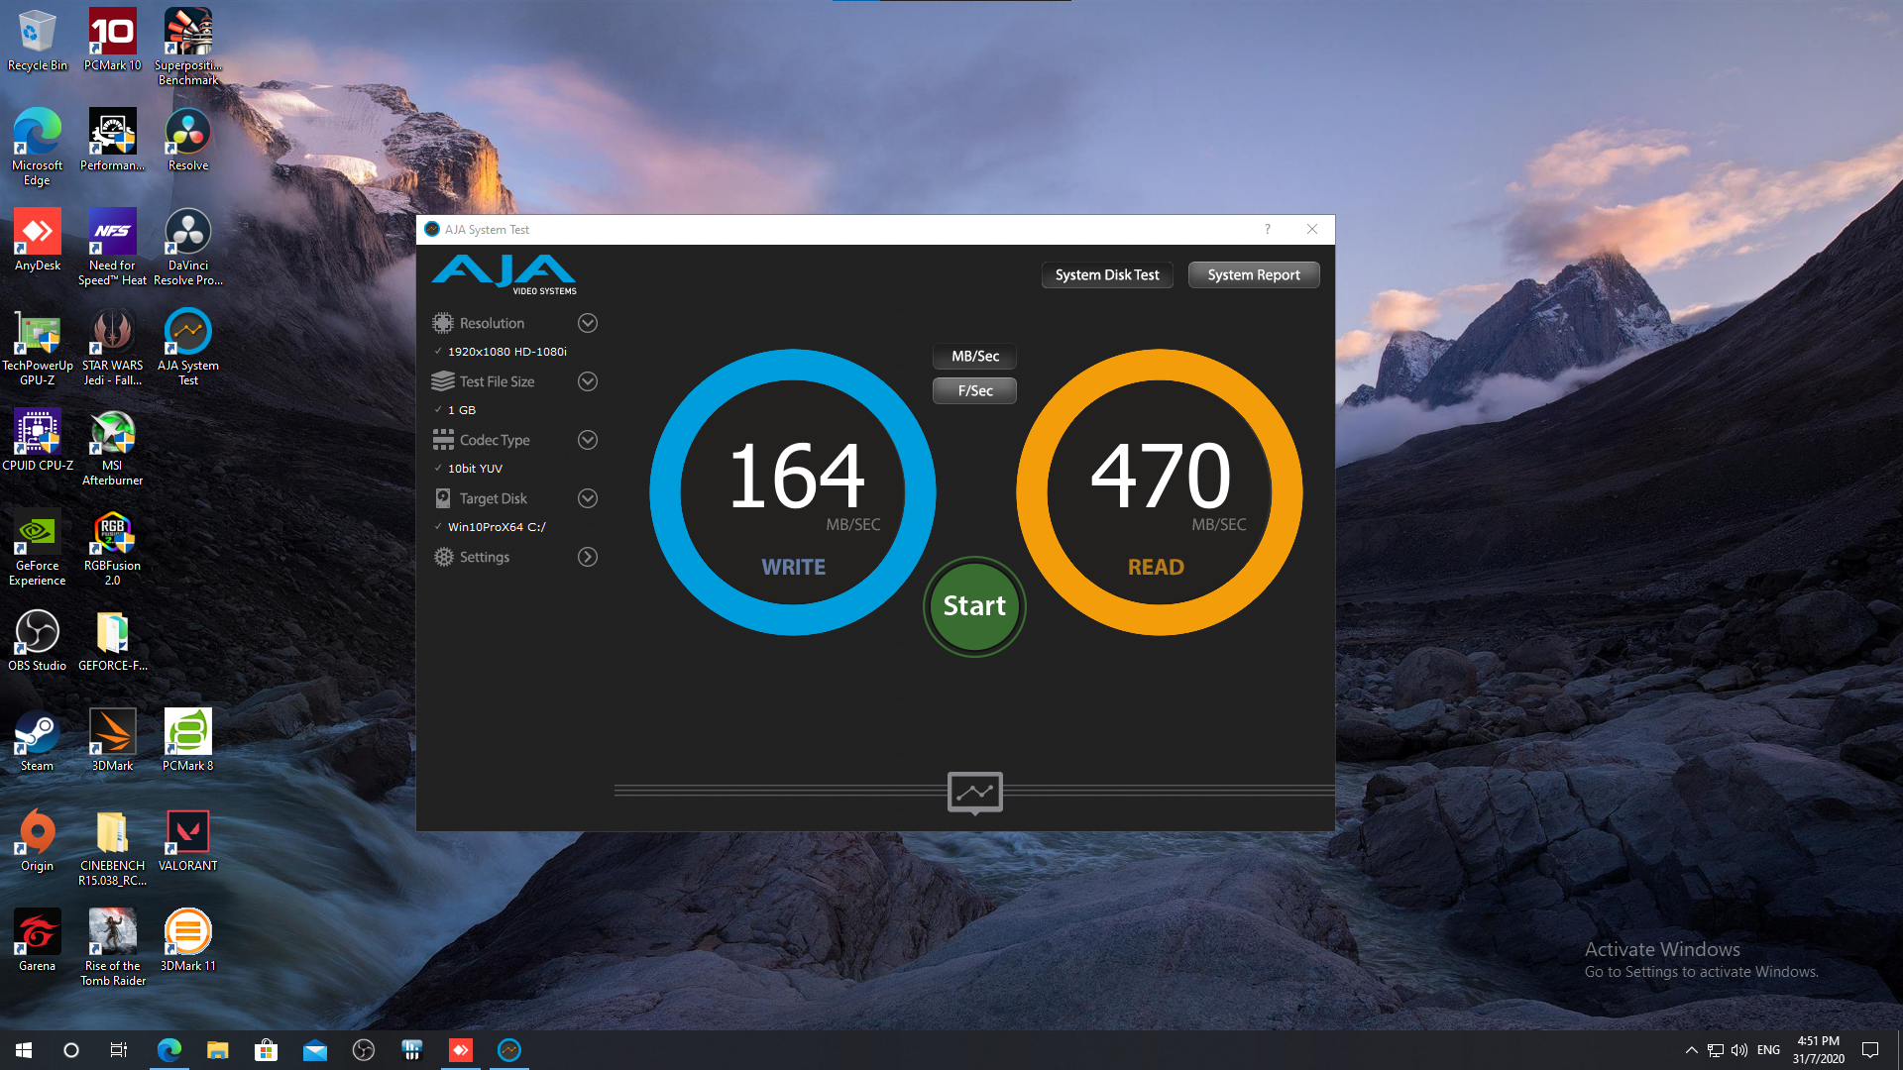Image resolution: width=1903 pixels, height=1070 pixels.
Task: Switch units to MB/Sec
Action: (x=974, y=356)
